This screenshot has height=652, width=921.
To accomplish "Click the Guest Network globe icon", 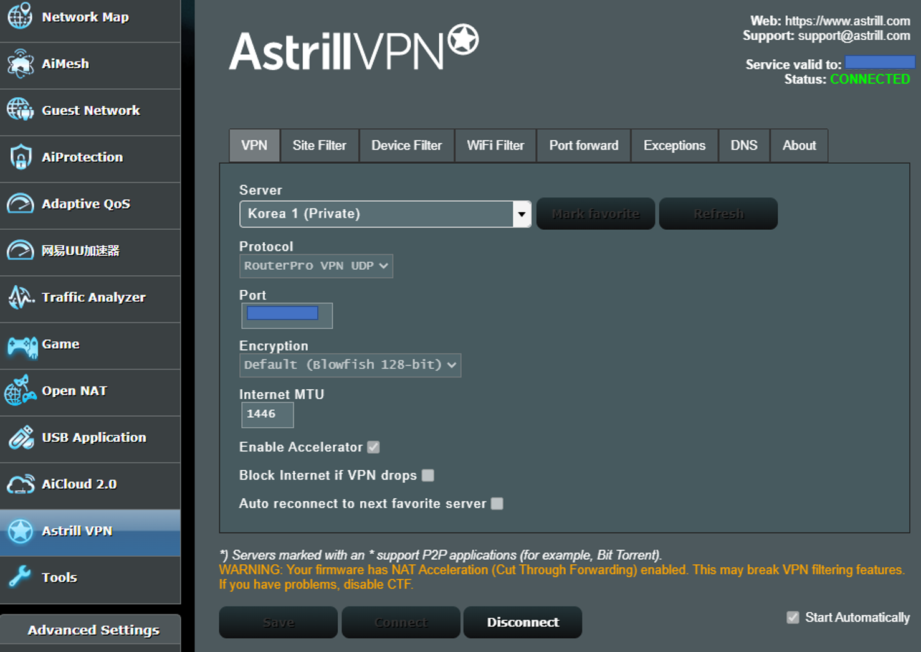I will 20,110.
